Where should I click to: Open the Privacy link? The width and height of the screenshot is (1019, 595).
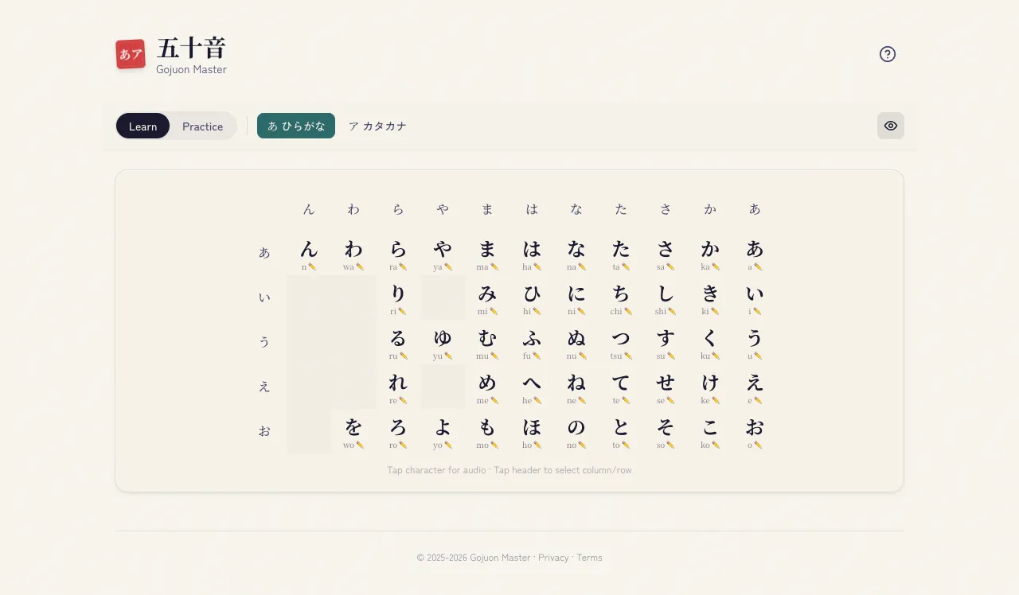552,557
